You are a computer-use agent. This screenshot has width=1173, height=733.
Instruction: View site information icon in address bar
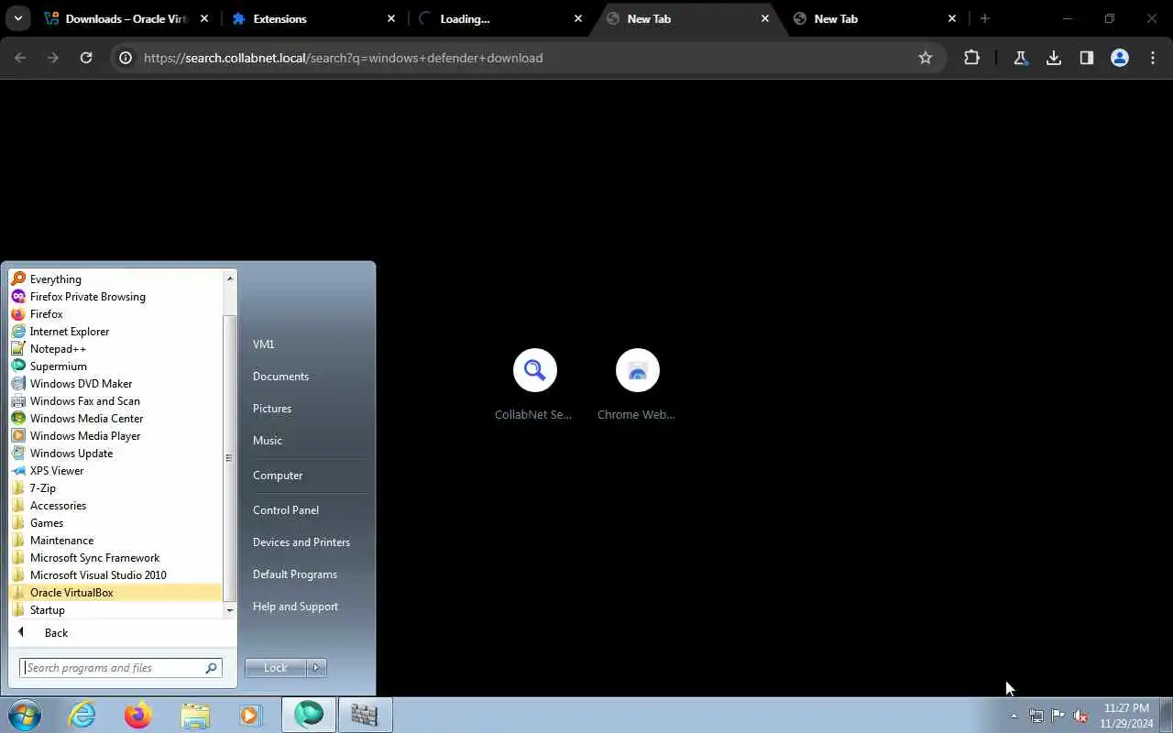[126, 58]
